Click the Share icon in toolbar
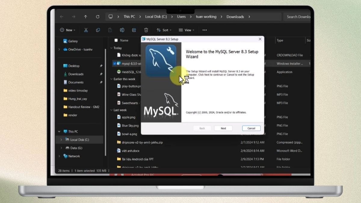This screenshot has width=361, height=203. (x=134, y=30)
